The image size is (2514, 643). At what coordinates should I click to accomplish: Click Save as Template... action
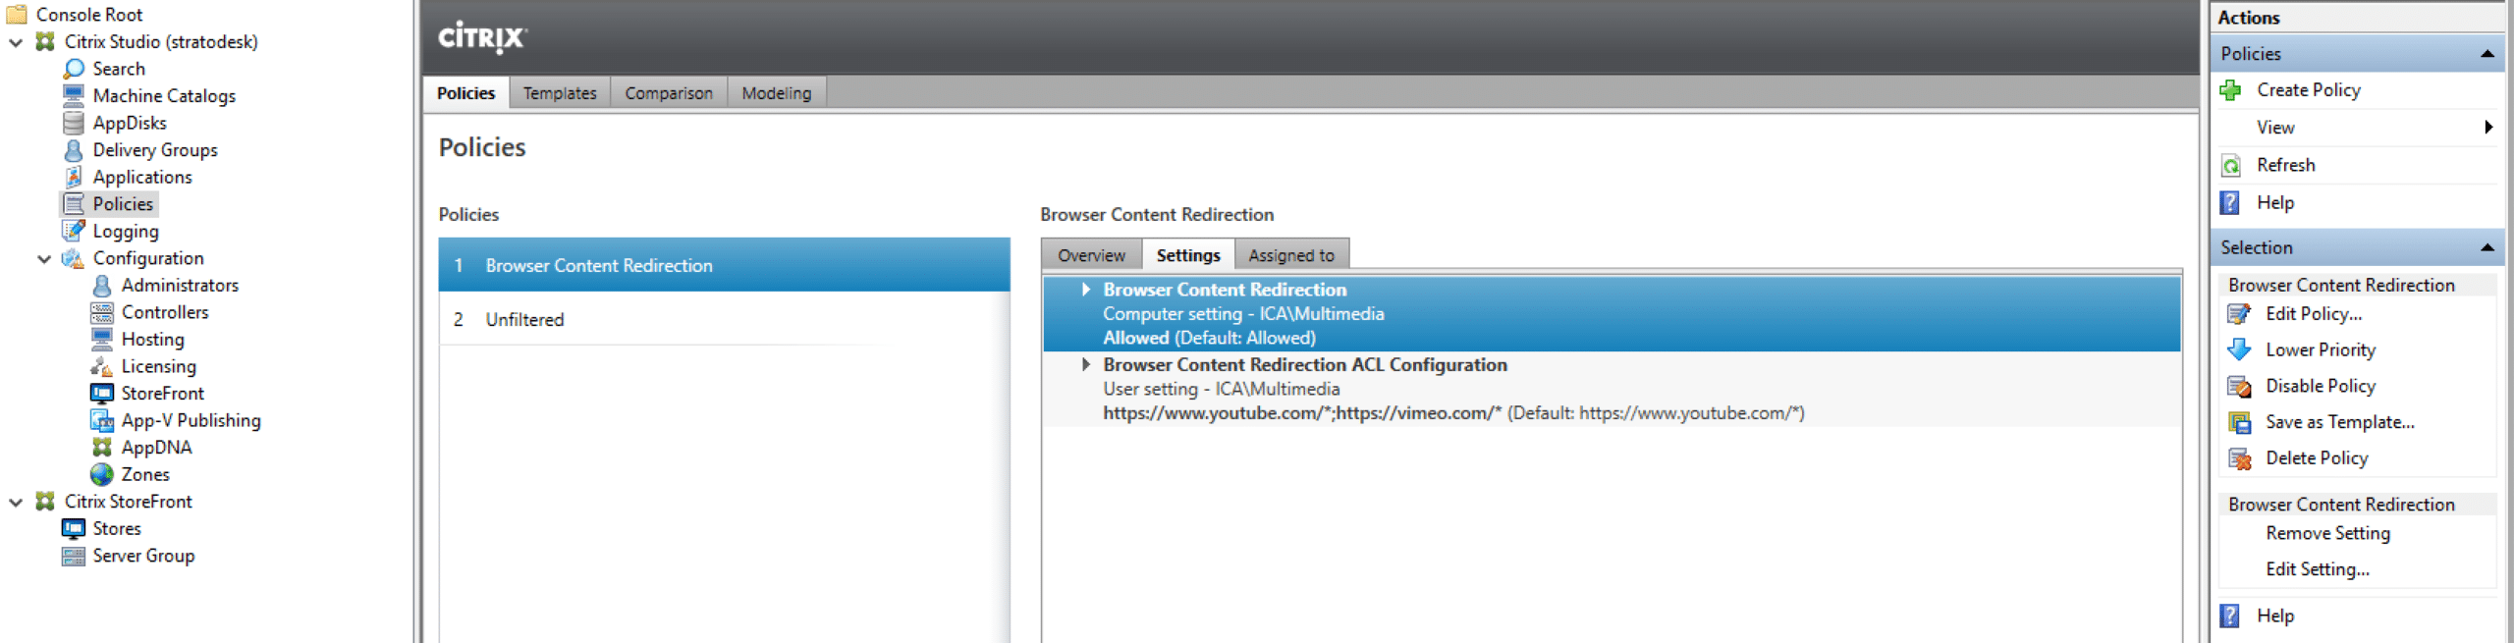pos(2340,422)
